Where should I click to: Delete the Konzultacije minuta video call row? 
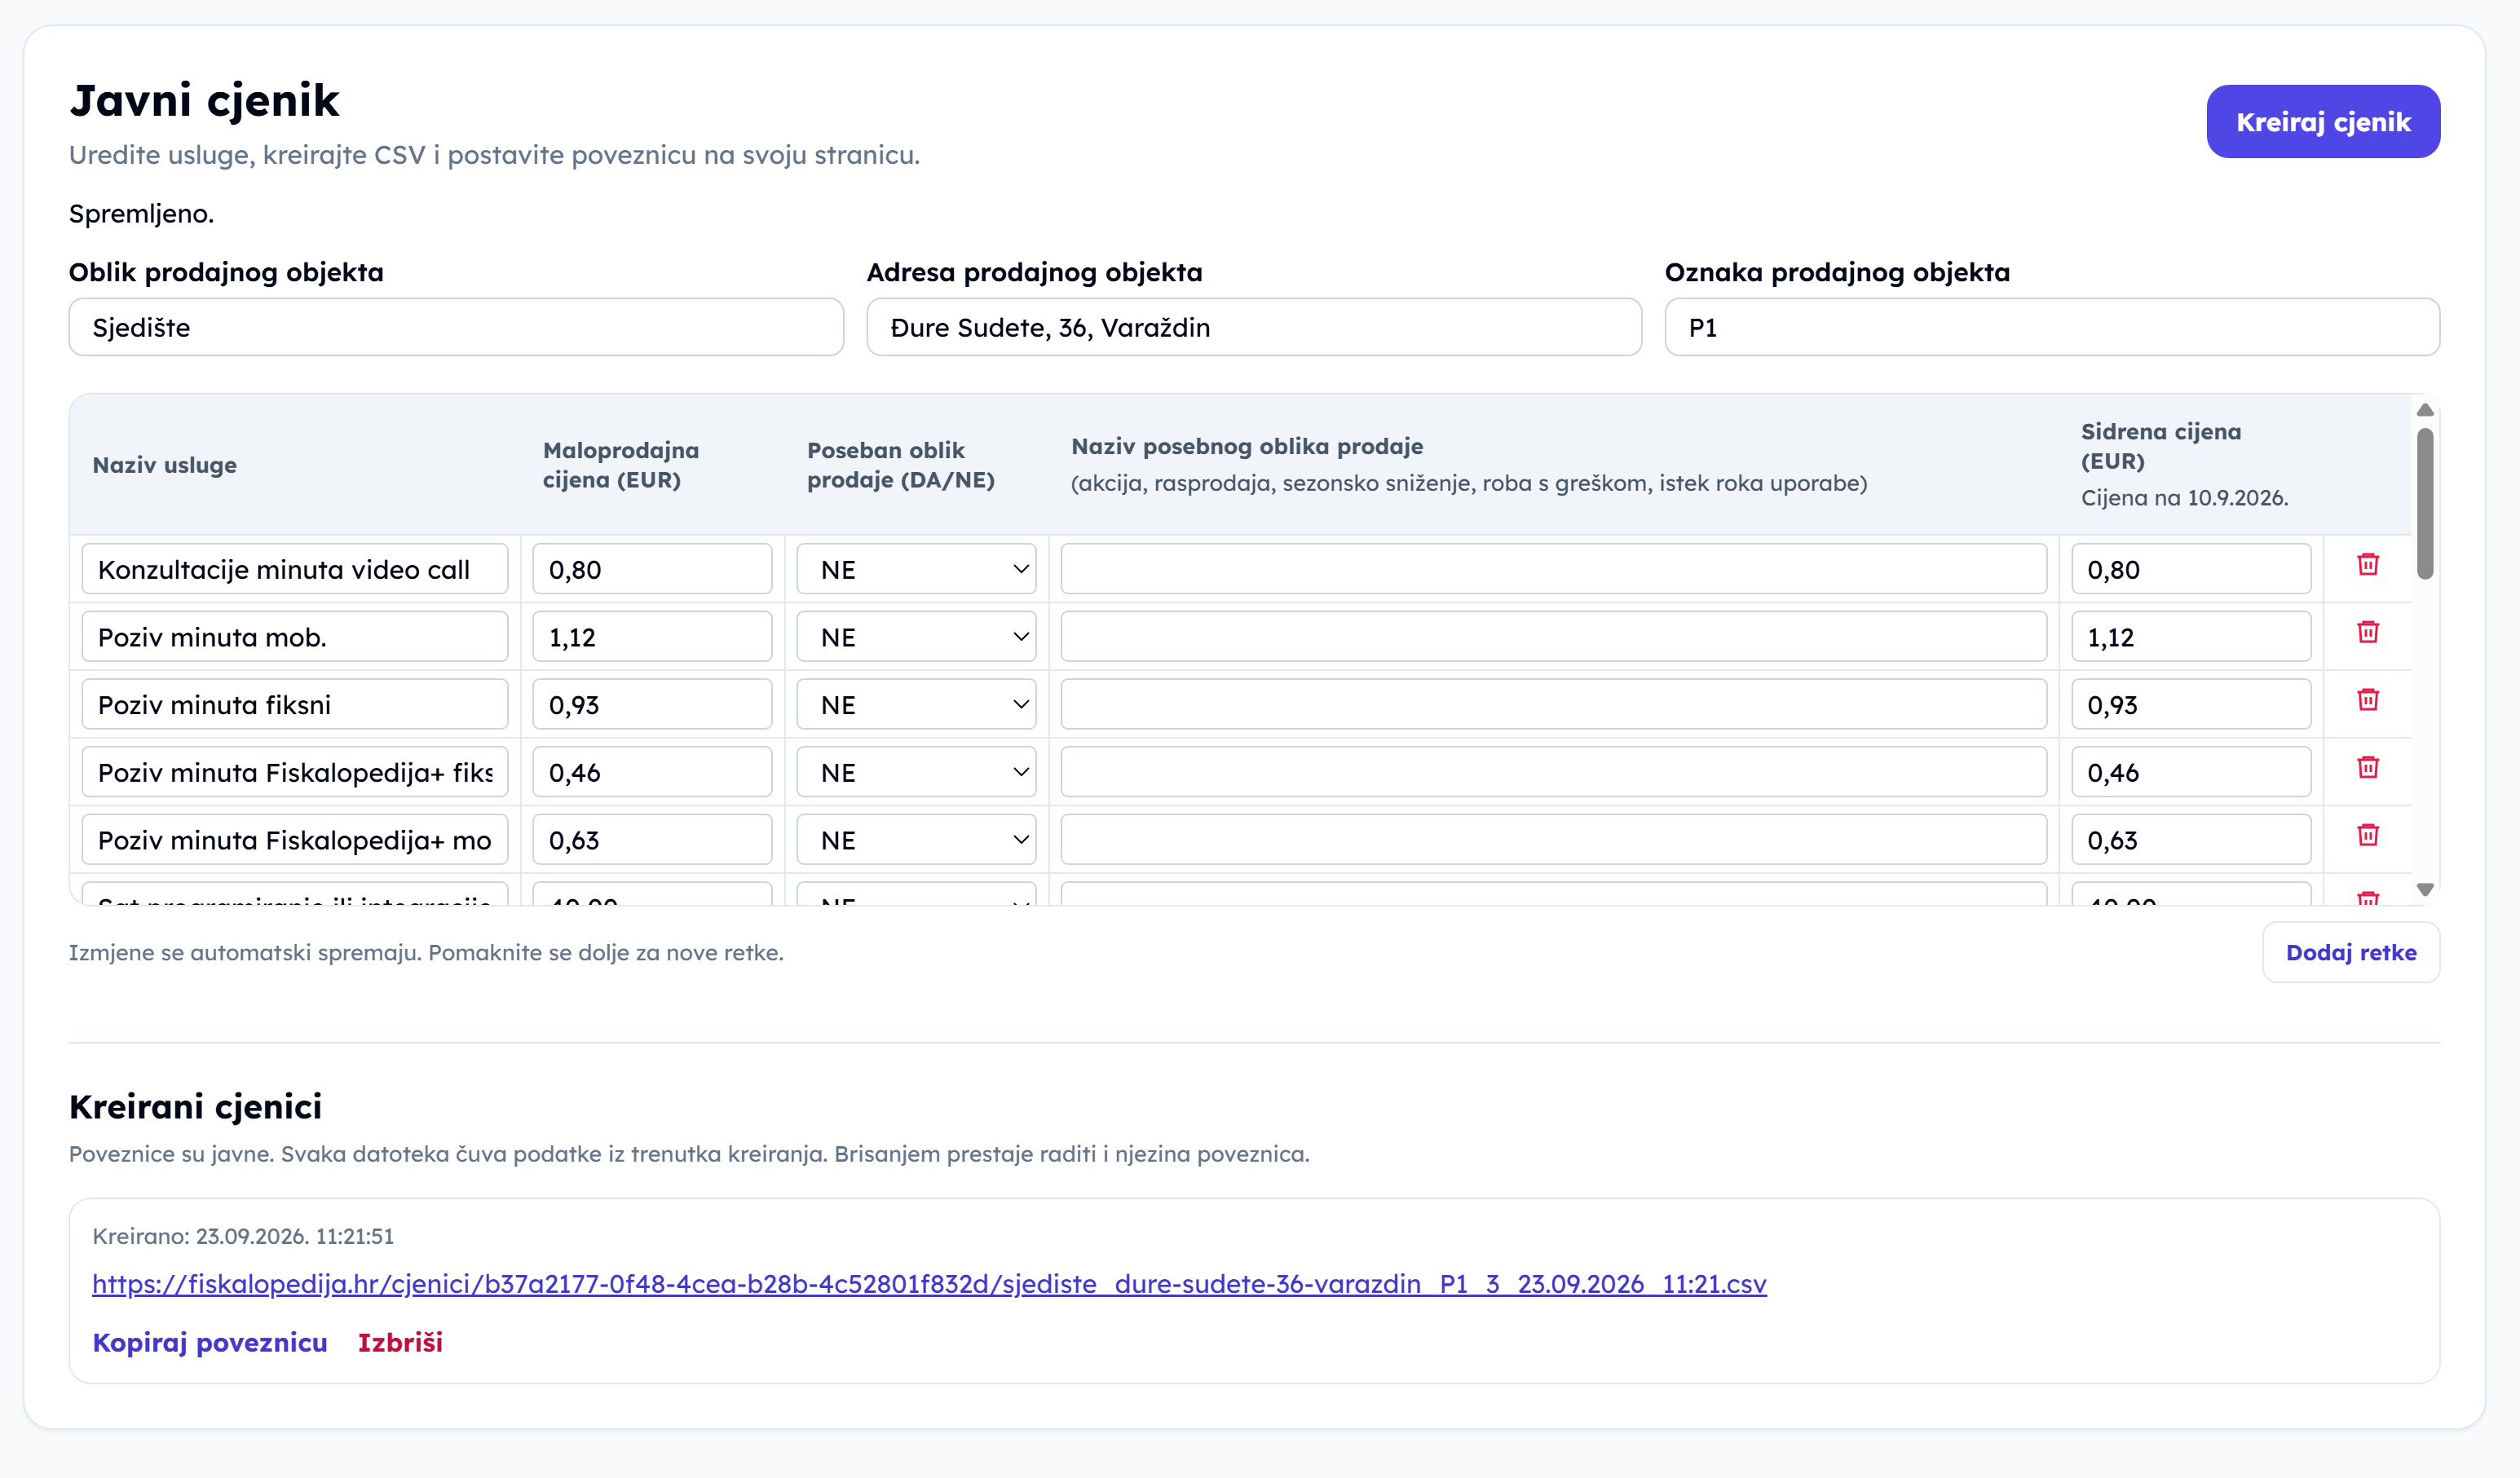click(x=2367, y=565)
